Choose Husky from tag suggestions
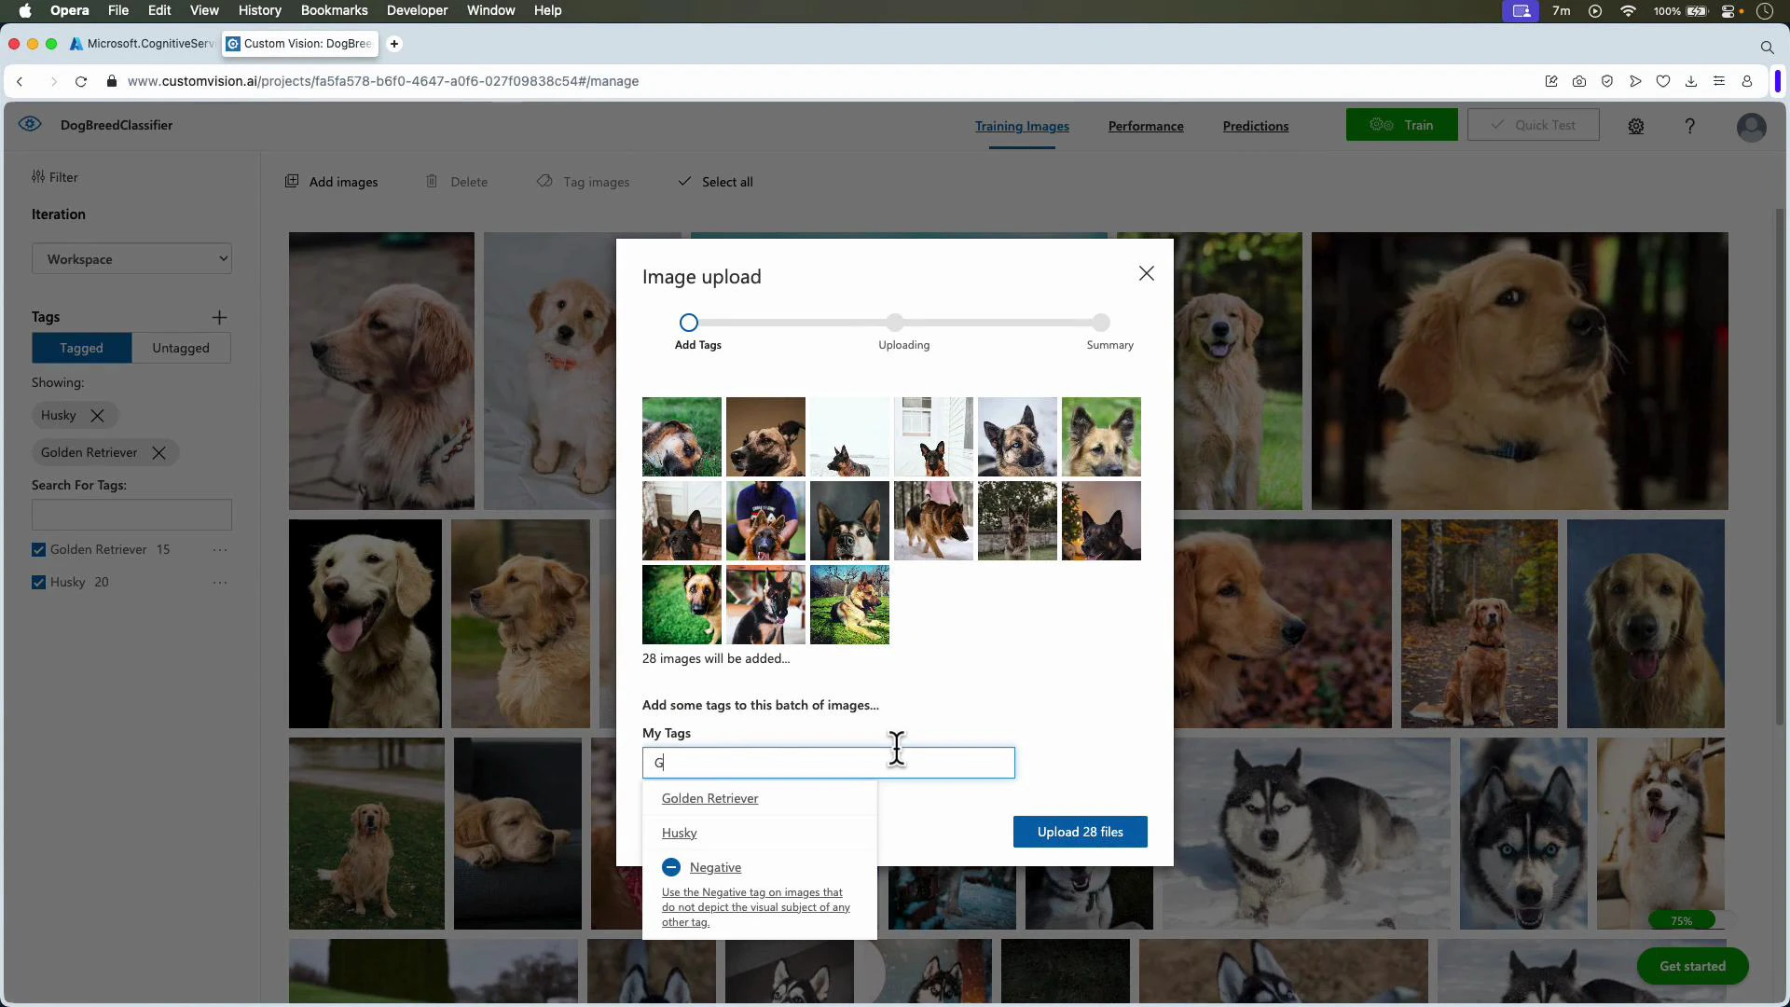This screenshot has height=1007, width=1790. 679,833
